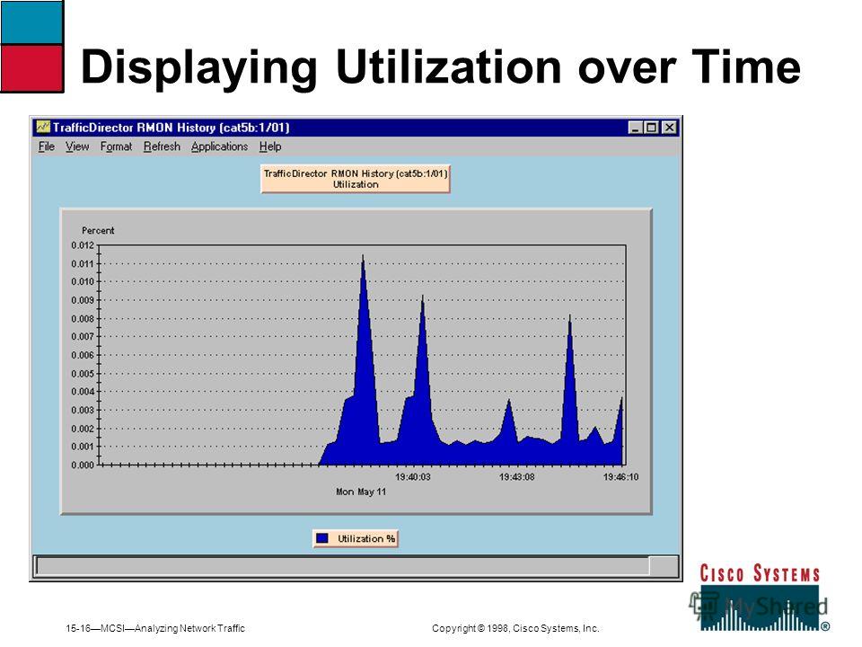Click the blue Utilization % legend swatch
The image size is (862, 647).
pyautogui.click(x=322, y=538)
